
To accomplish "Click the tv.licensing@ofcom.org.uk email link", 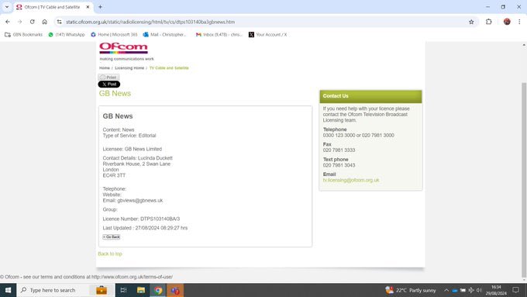I will (351, 180).
